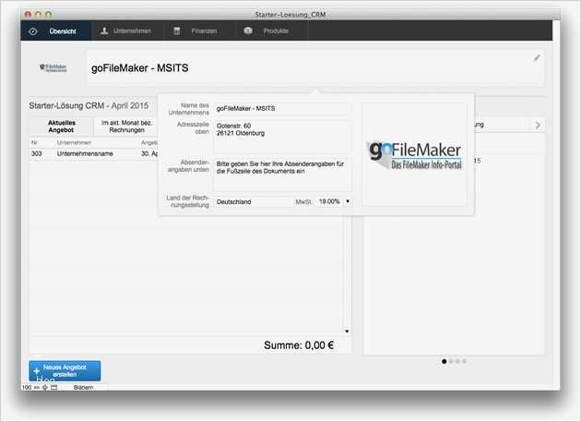Toggle the status toolbar icon

pyautogui.click(x=54, y=388)
